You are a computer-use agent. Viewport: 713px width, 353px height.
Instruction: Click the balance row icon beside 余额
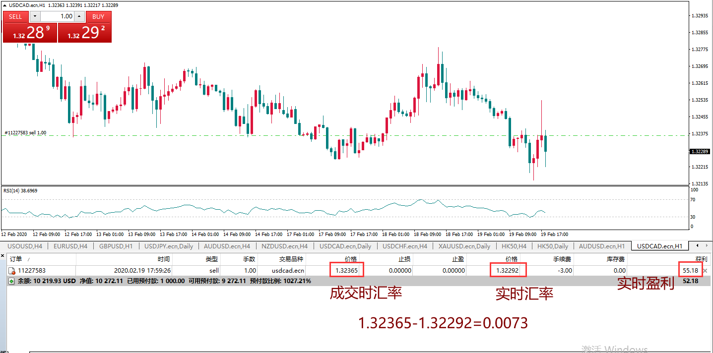click(x=12, y=281)
